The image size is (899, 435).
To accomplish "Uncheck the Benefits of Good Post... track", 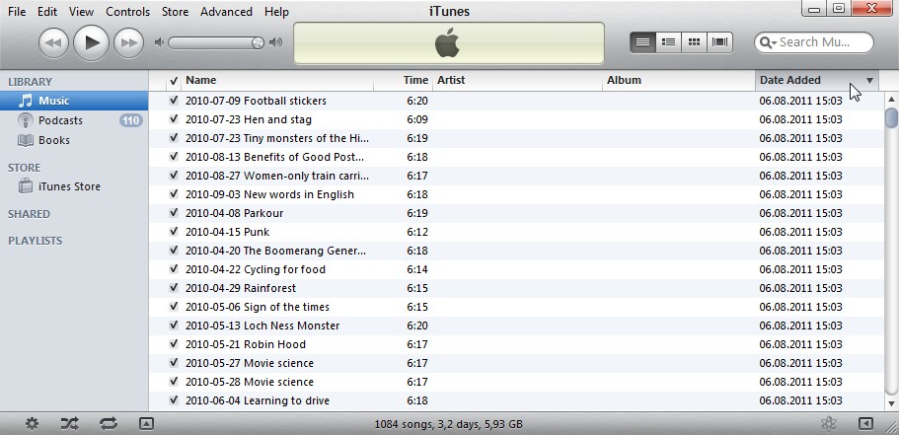I will [x=174, y=157].
